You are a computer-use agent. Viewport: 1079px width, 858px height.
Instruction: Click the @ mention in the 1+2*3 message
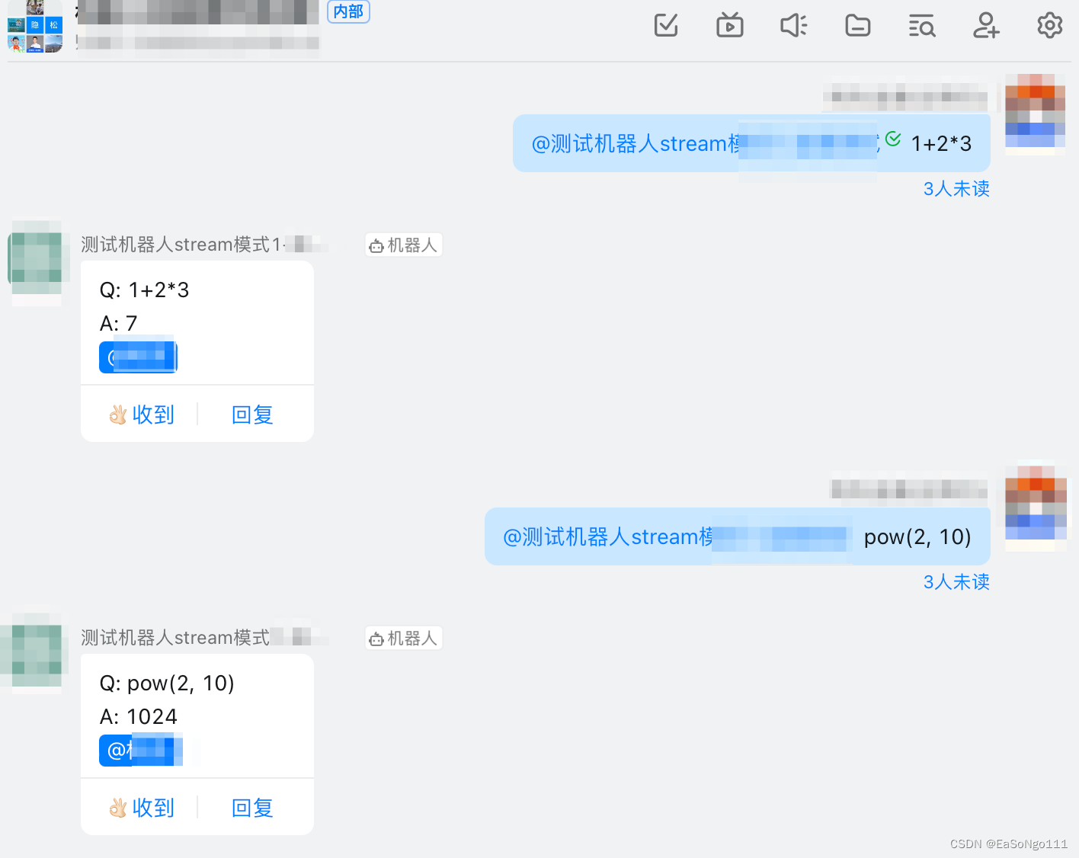click(706, 143)
